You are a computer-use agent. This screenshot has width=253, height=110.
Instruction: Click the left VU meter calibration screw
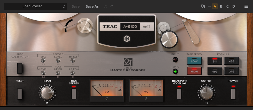(107, 99)
